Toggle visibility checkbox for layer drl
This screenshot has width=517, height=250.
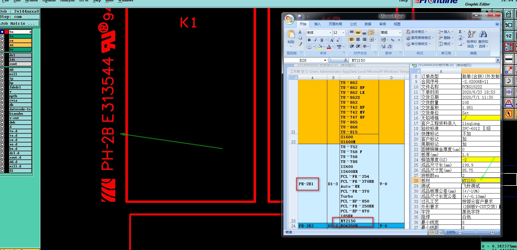(x=2, y=55)
